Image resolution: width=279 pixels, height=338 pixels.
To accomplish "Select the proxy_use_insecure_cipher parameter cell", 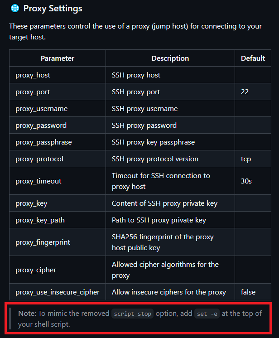I will (x=58, y=292).
